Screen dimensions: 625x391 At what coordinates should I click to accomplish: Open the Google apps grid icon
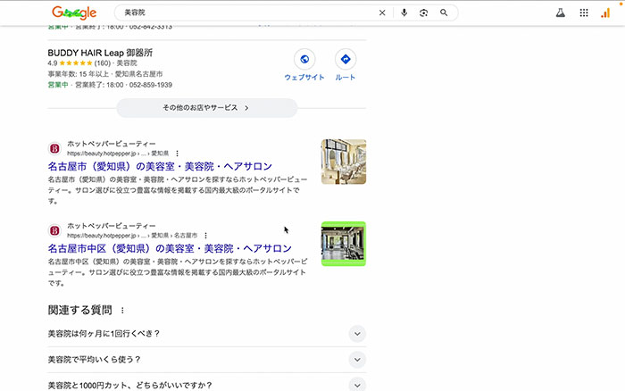click(x=584, y=12)
